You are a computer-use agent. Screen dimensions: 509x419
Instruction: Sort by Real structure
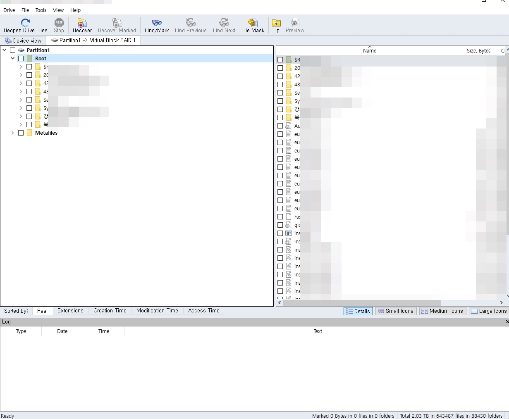pyautogui.click(x=43, y=311)
